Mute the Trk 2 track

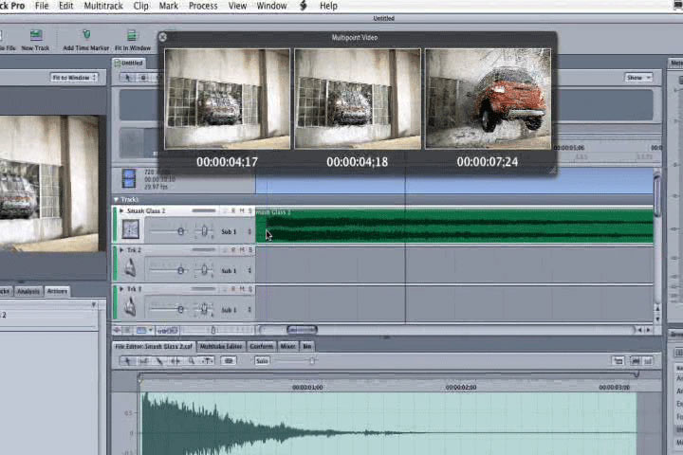tap(242, 250)
